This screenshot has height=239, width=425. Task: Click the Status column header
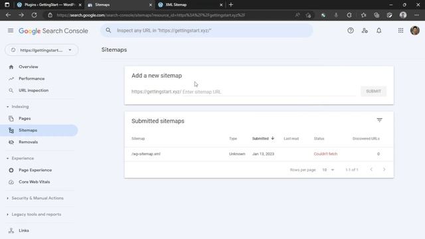pos(319,139)
